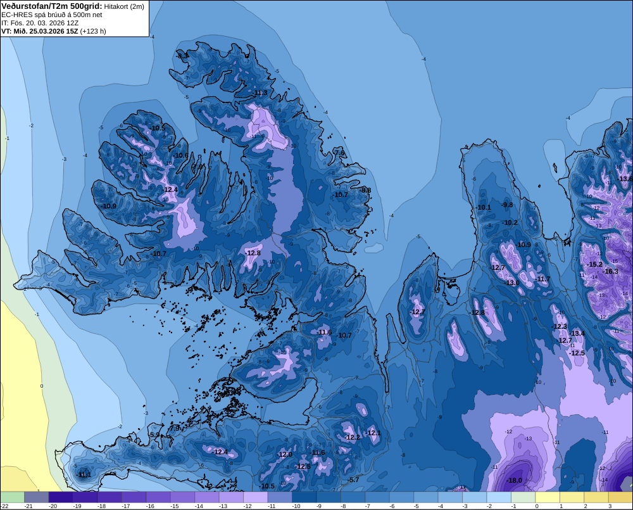Select the -10 label on the legend
The height and width of the screenshot is (510, 633).
[296, 506]
